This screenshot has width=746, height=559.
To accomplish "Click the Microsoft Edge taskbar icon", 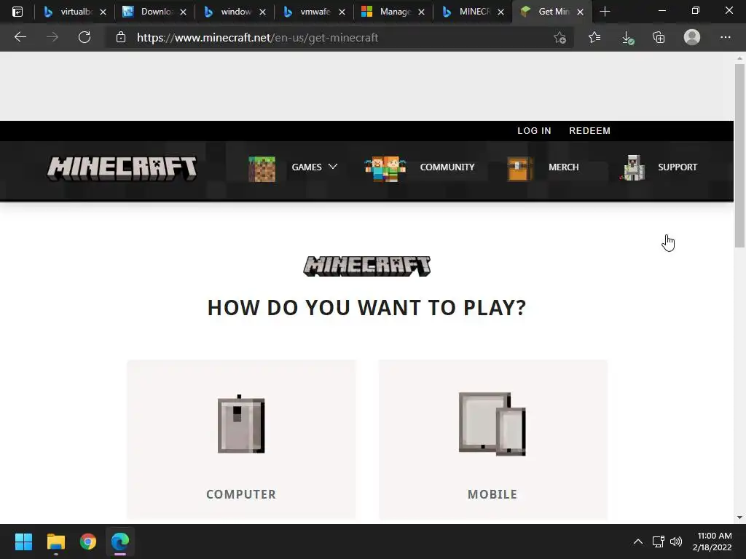I will click(x=120, y=542).
